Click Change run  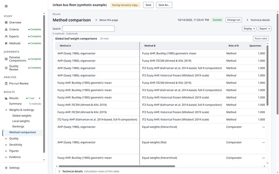[x=234, y=20]
